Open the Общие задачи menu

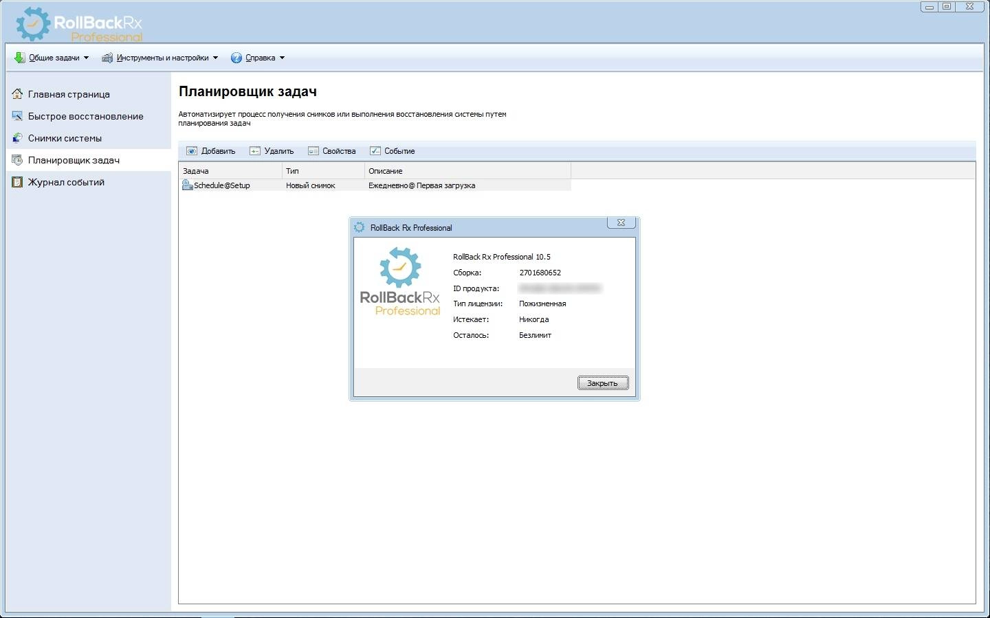tap(54, 58)
